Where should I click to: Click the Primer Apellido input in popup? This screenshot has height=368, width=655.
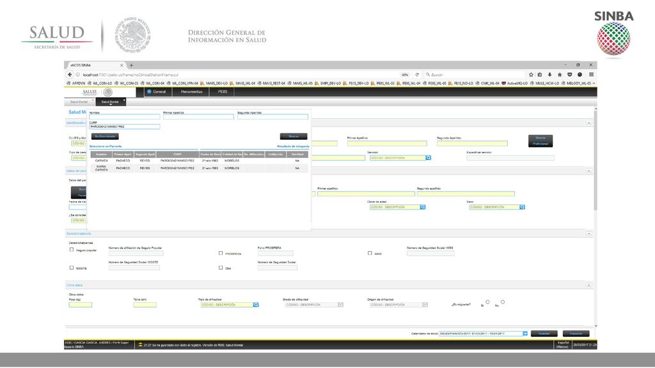pos(198,117)
